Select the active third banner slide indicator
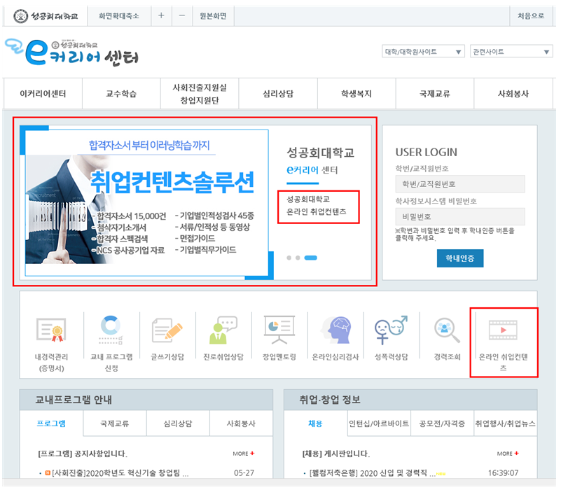The image size is (561, 490). click(310, 258)
